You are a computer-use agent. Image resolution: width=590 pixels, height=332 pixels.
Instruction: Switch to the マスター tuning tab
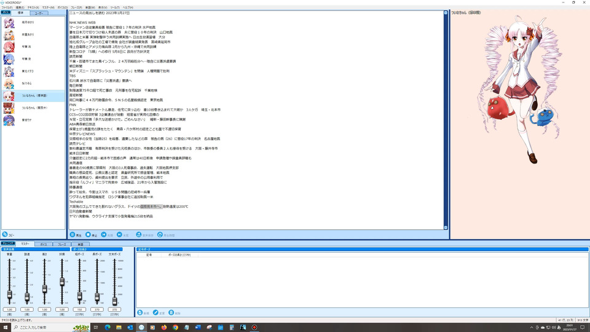pos(25,244)
